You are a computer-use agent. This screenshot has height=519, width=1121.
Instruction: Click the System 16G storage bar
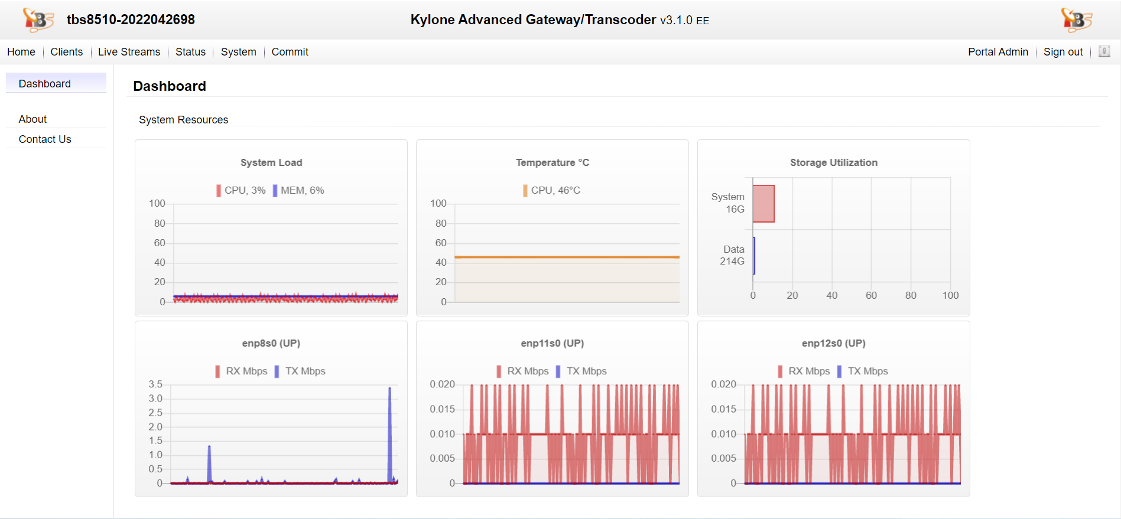click(x=763, y=204)
